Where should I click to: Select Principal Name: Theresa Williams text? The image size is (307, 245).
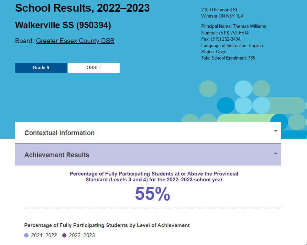(x=233, y=26)
